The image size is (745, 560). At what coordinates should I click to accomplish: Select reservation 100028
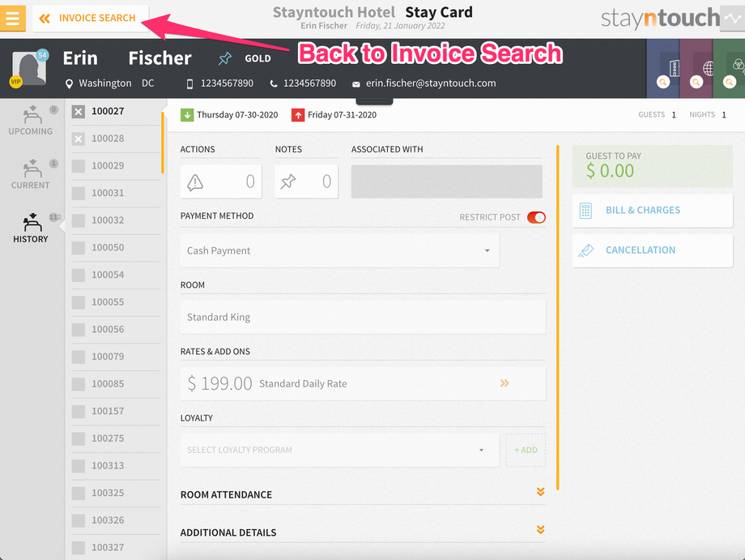click(116, 139)
